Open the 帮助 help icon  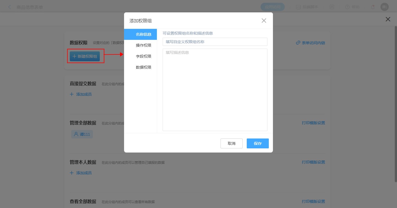347,7
